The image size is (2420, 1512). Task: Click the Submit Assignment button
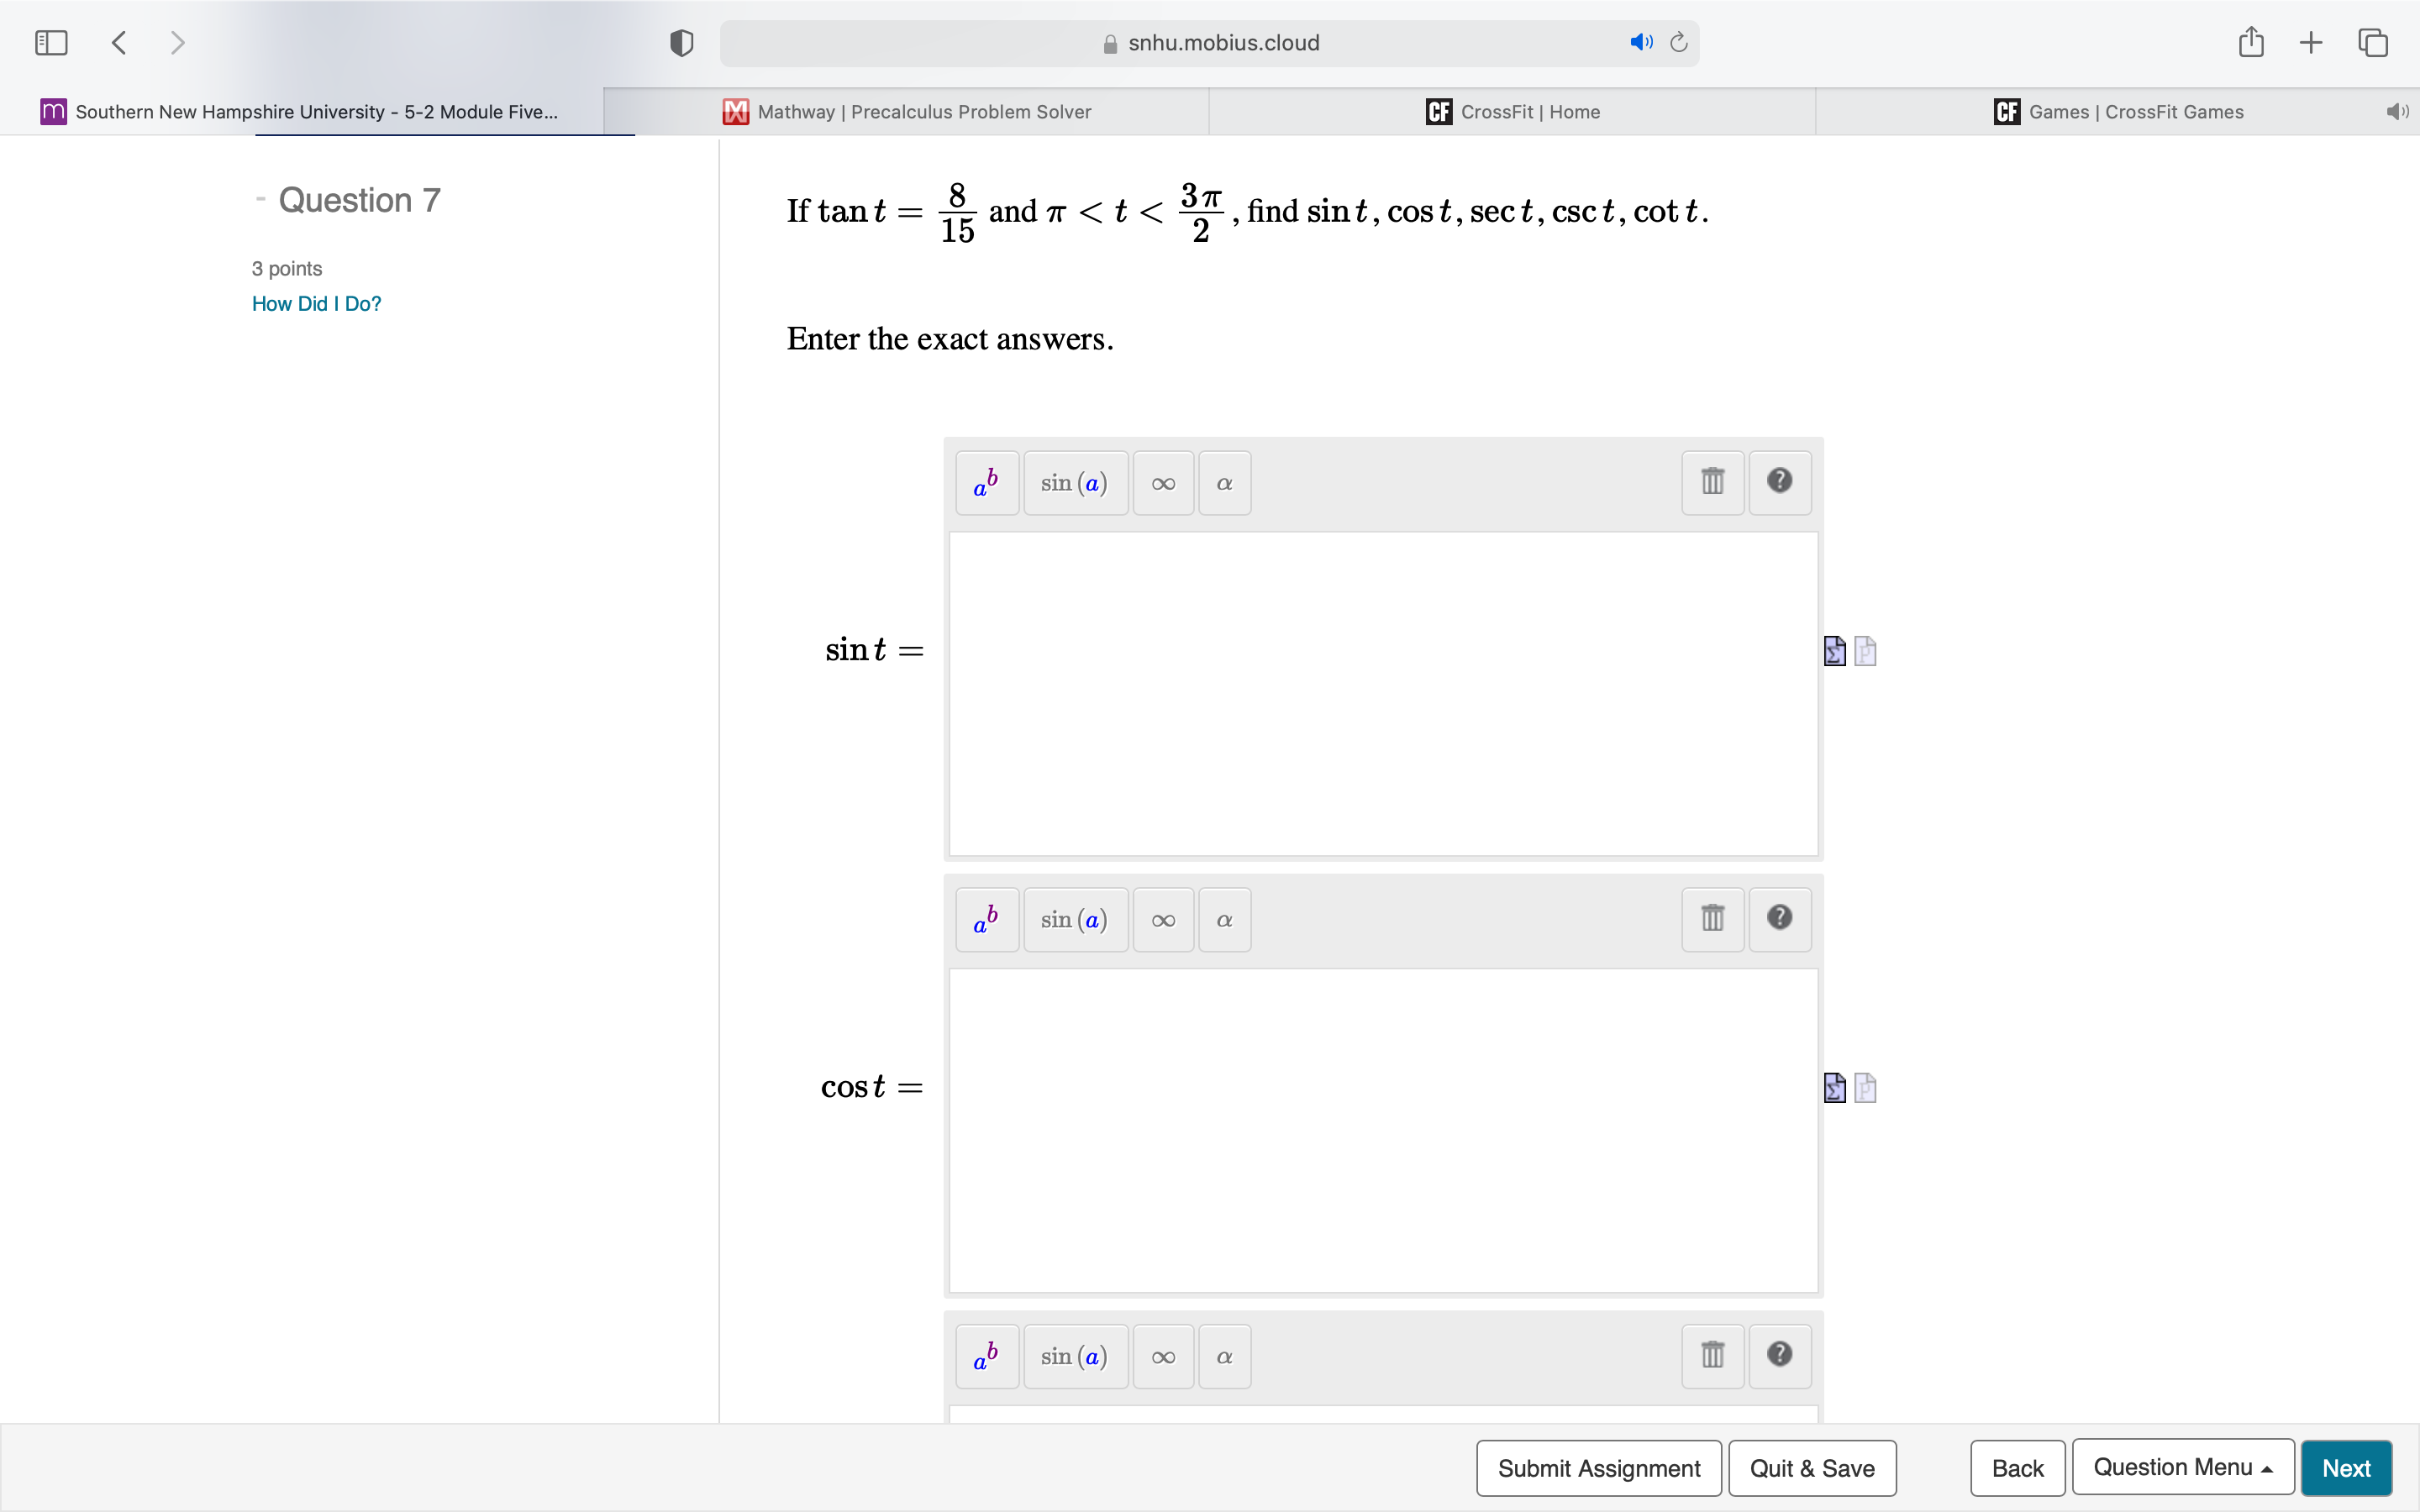1597,1467
